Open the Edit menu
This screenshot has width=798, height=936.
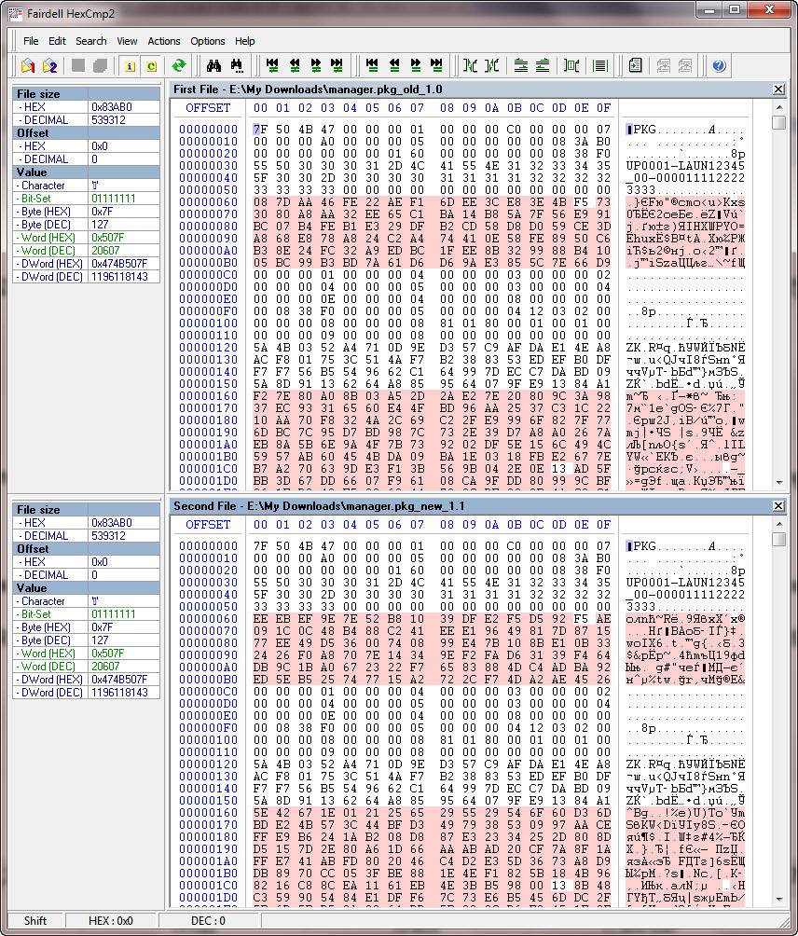57,41
